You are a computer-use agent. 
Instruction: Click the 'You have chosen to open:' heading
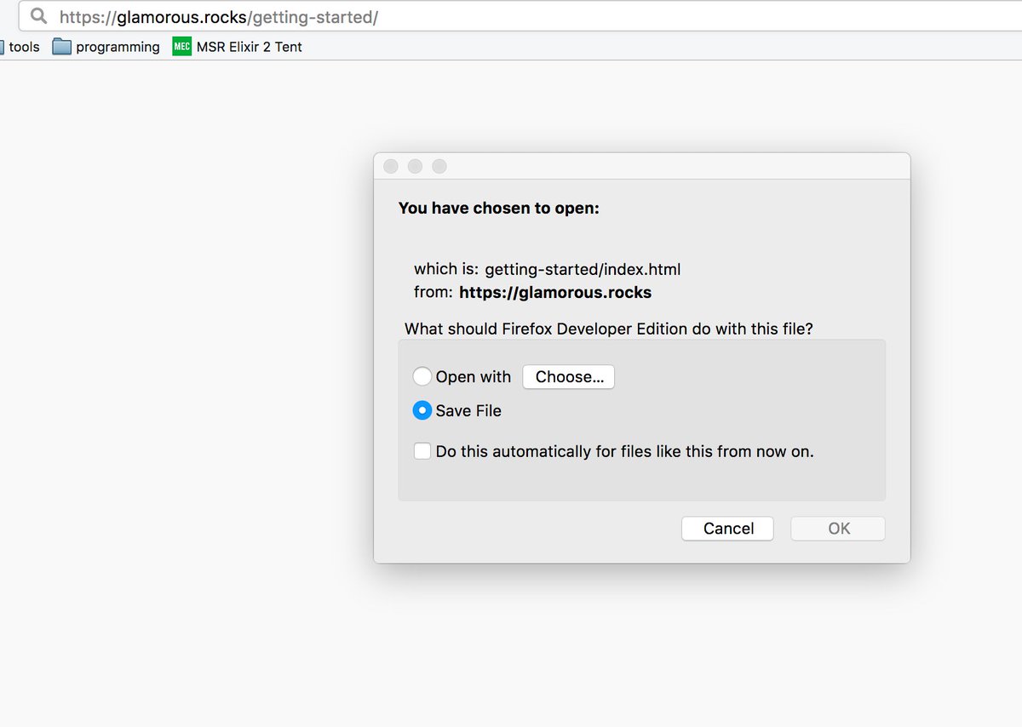pyautogui.click(x=499, y=208)
